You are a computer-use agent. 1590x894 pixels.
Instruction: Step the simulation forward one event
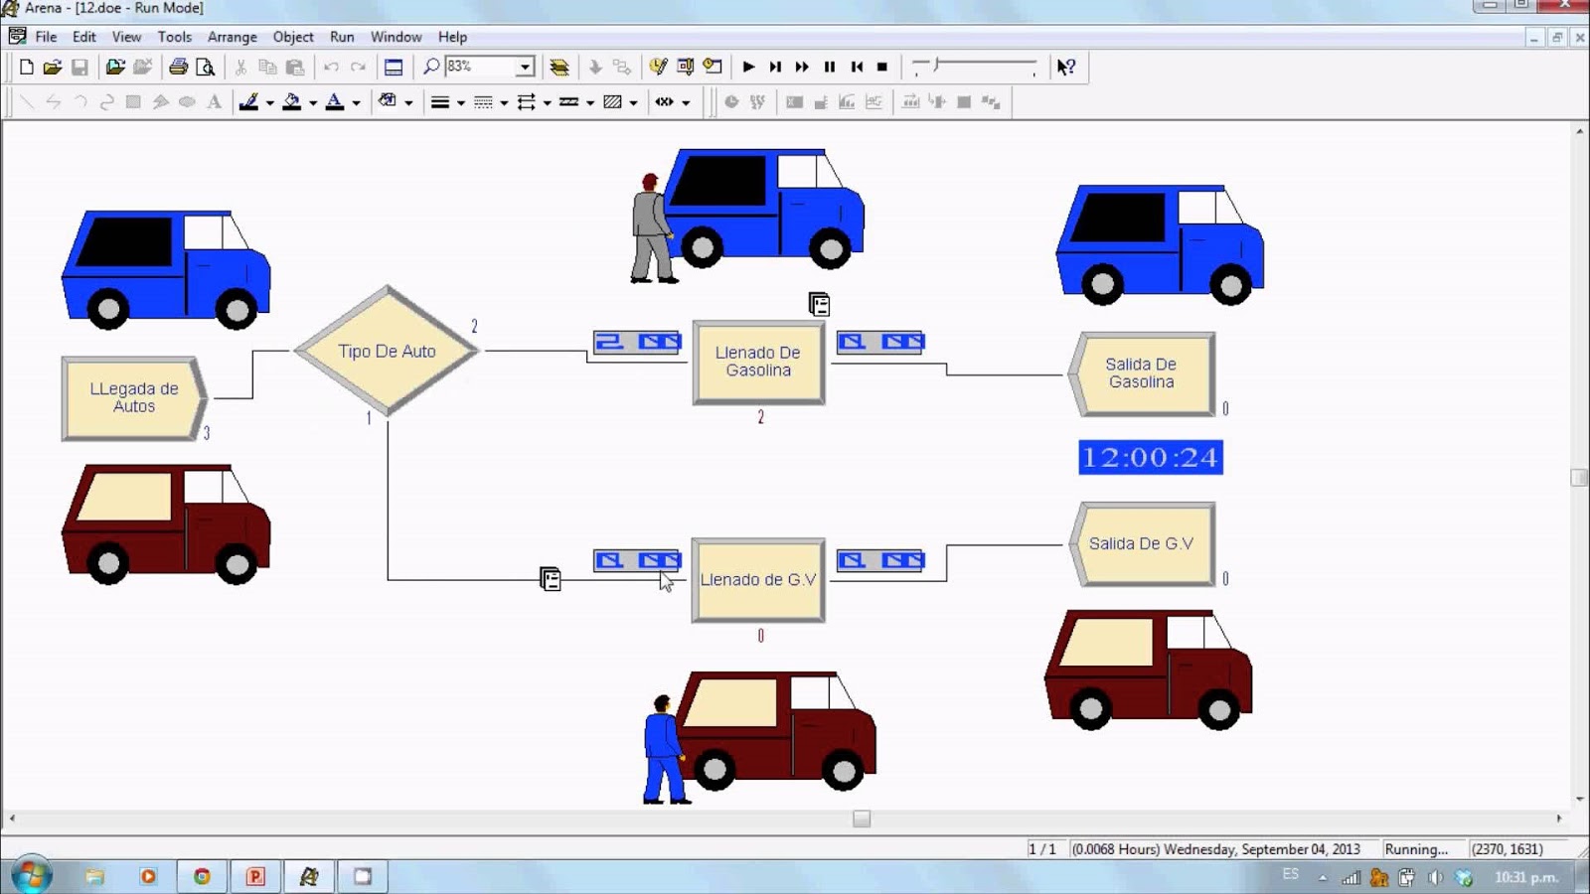click(x=776, y=67)
